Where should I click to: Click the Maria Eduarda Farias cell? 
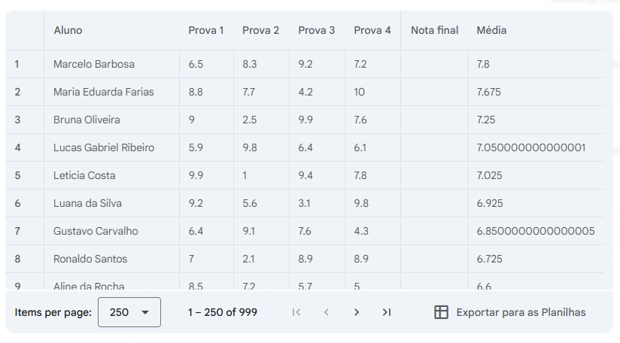(104, 92)
